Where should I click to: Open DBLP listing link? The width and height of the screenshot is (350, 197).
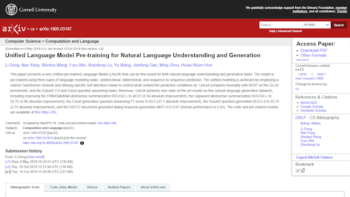305,123
